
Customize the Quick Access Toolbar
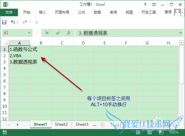click(x=37, y=22)
